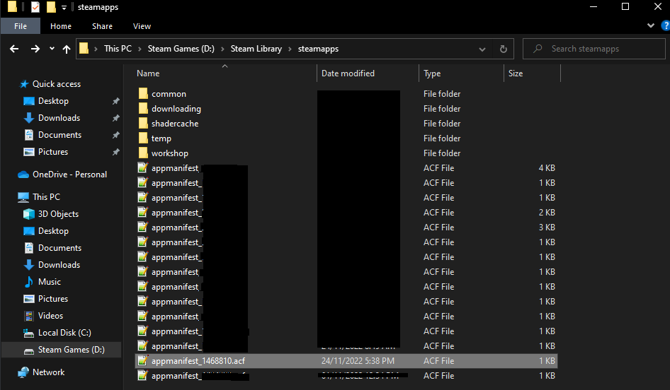The width and height of the screenshot is (670, 390).
Task: Click the 3D Objects icon in sidebar
Action: (x=29, y=214)
